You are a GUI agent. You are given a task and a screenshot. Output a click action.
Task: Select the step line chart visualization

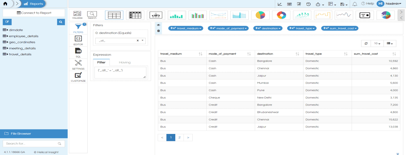[323, 15]
